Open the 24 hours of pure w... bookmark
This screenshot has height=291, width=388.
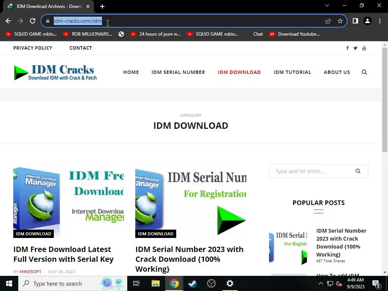[x=156, y=34]
